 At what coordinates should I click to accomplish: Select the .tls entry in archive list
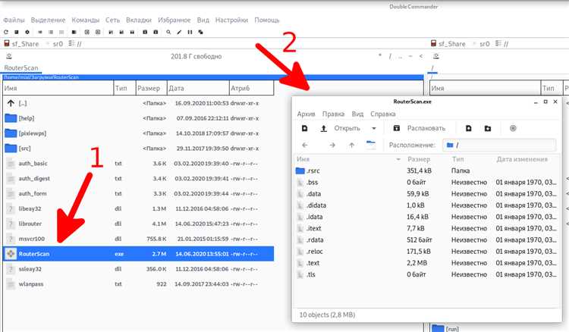pos(426,274)
